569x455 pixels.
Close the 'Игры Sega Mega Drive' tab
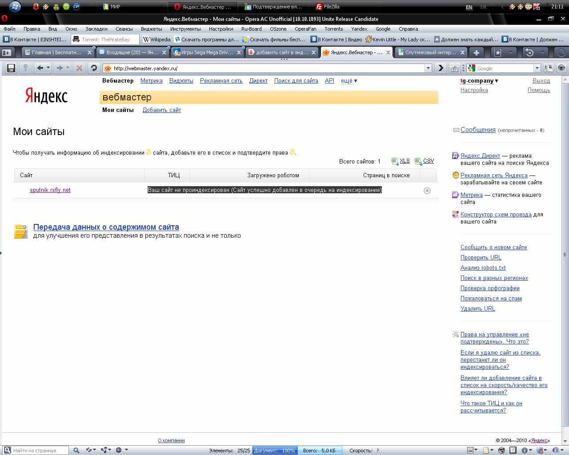(239, 52)
